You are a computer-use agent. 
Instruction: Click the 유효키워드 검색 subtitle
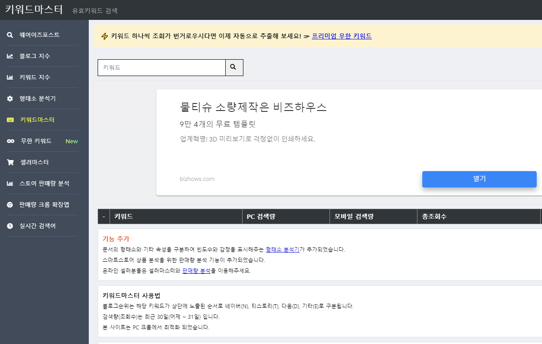[x=95, y=11]
